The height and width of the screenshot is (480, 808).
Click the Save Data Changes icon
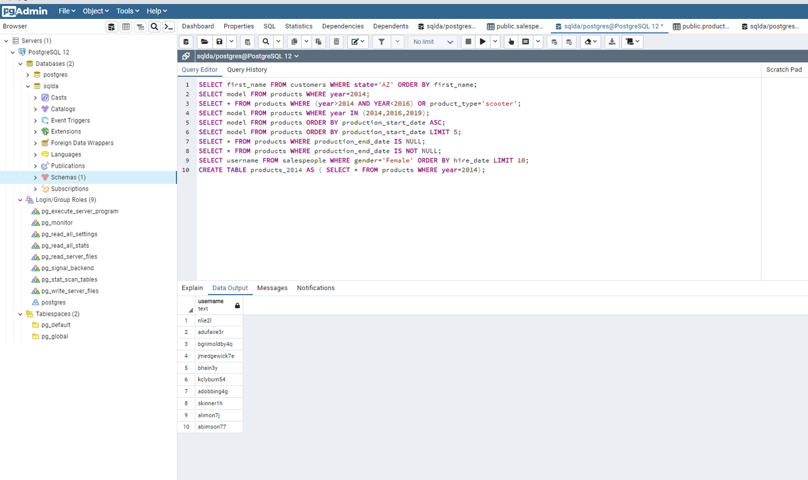pos(248,42)
